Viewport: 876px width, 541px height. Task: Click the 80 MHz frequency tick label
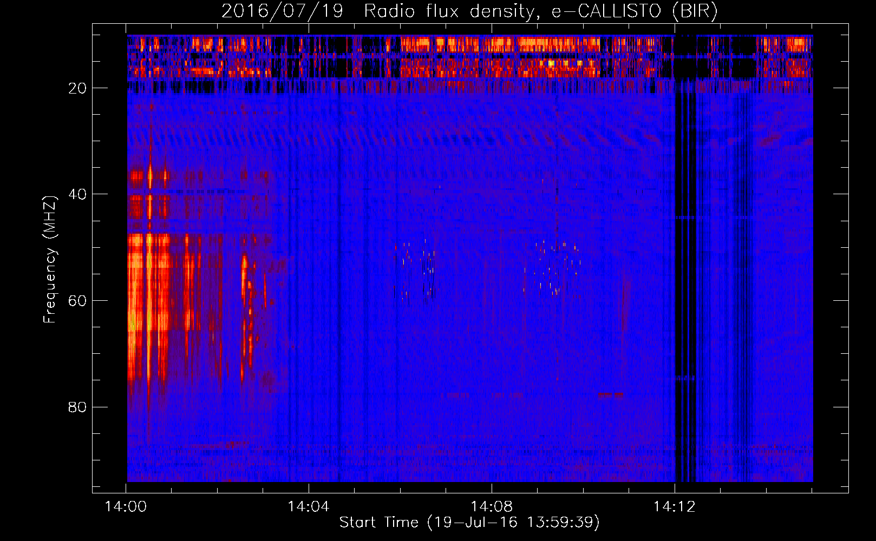[77, 407]
